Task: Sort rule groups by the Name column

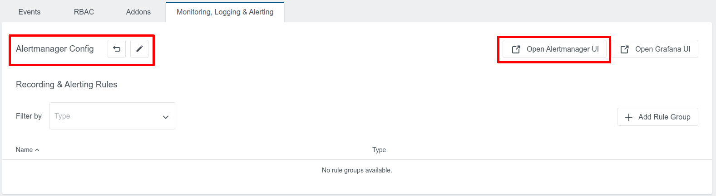Action: pos(24,150)
